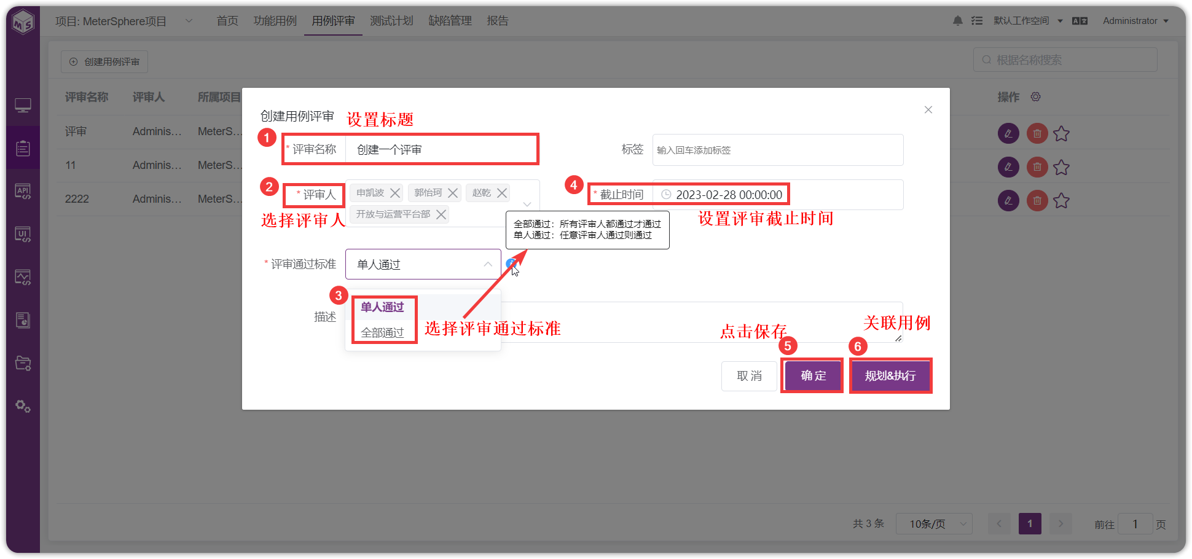The width and height of the screenshot is (1192, 559).
Task: Remove reviewer 赵乾 tag
Action: coord(502,193)
